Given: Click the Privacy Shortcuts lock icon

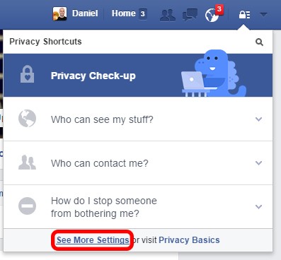Looking at the screenshot, I should 244,15.
